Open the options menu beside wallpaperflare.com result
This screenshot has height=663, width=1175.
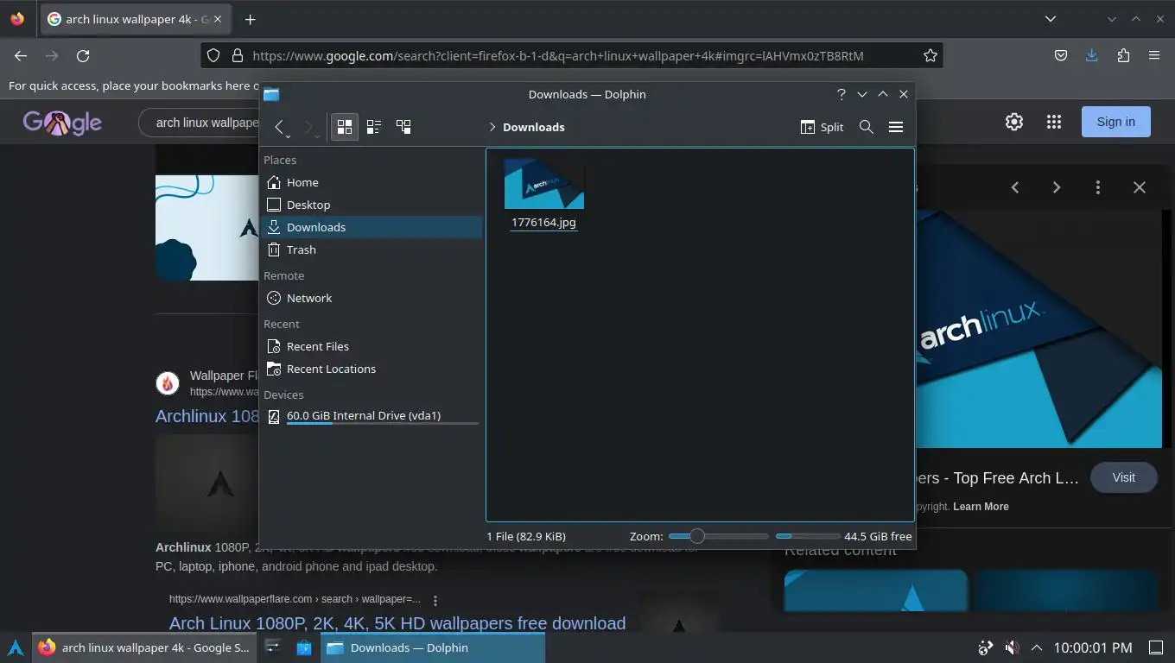435,600
